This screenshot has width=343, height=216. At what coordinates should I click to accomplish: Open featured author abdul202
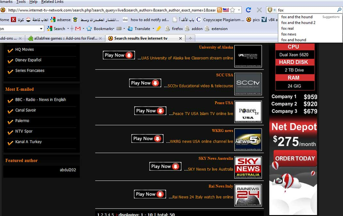68,170
